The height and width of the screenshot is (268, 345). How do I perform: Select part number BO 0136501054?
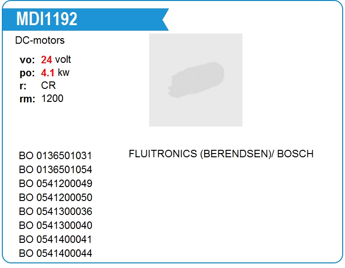[x=55, y=169]
